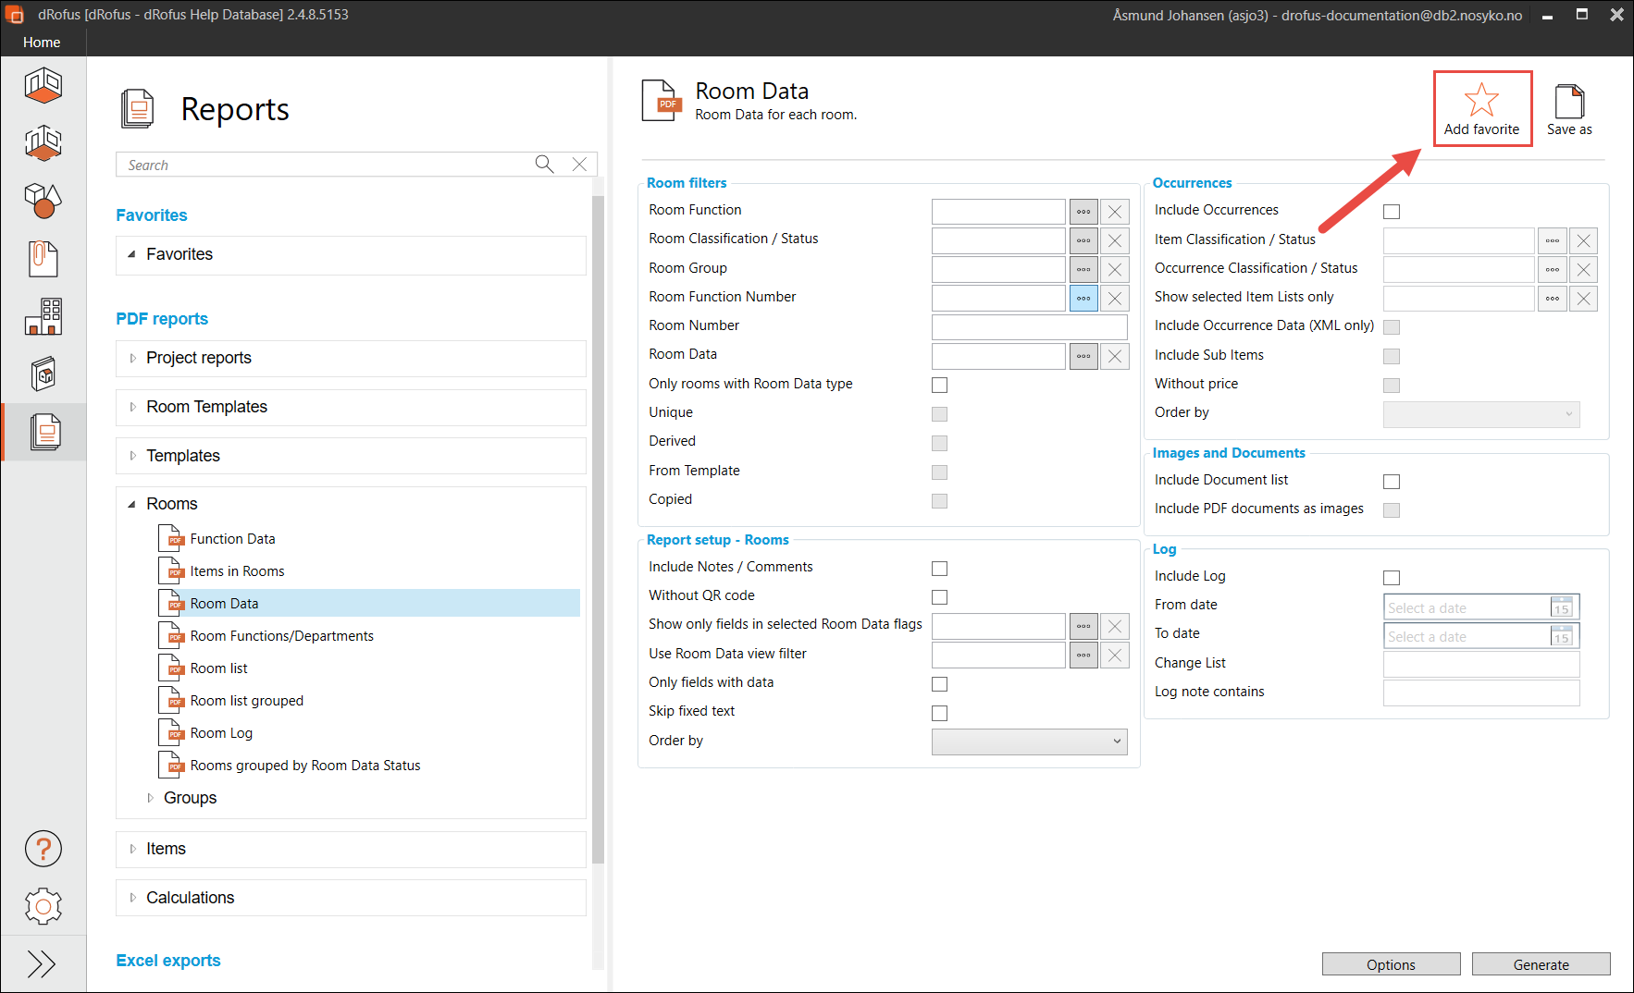The width and height of the screenshot is (1634, 993).
Task: Click the Add favorite star icon
Action: point(1481,101)
